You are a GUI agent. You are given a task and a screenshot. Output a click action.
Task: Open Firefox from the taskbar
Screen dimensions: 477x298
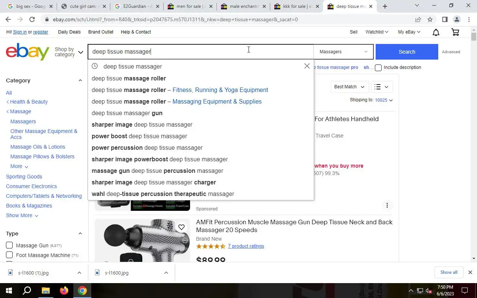point(64,291)
